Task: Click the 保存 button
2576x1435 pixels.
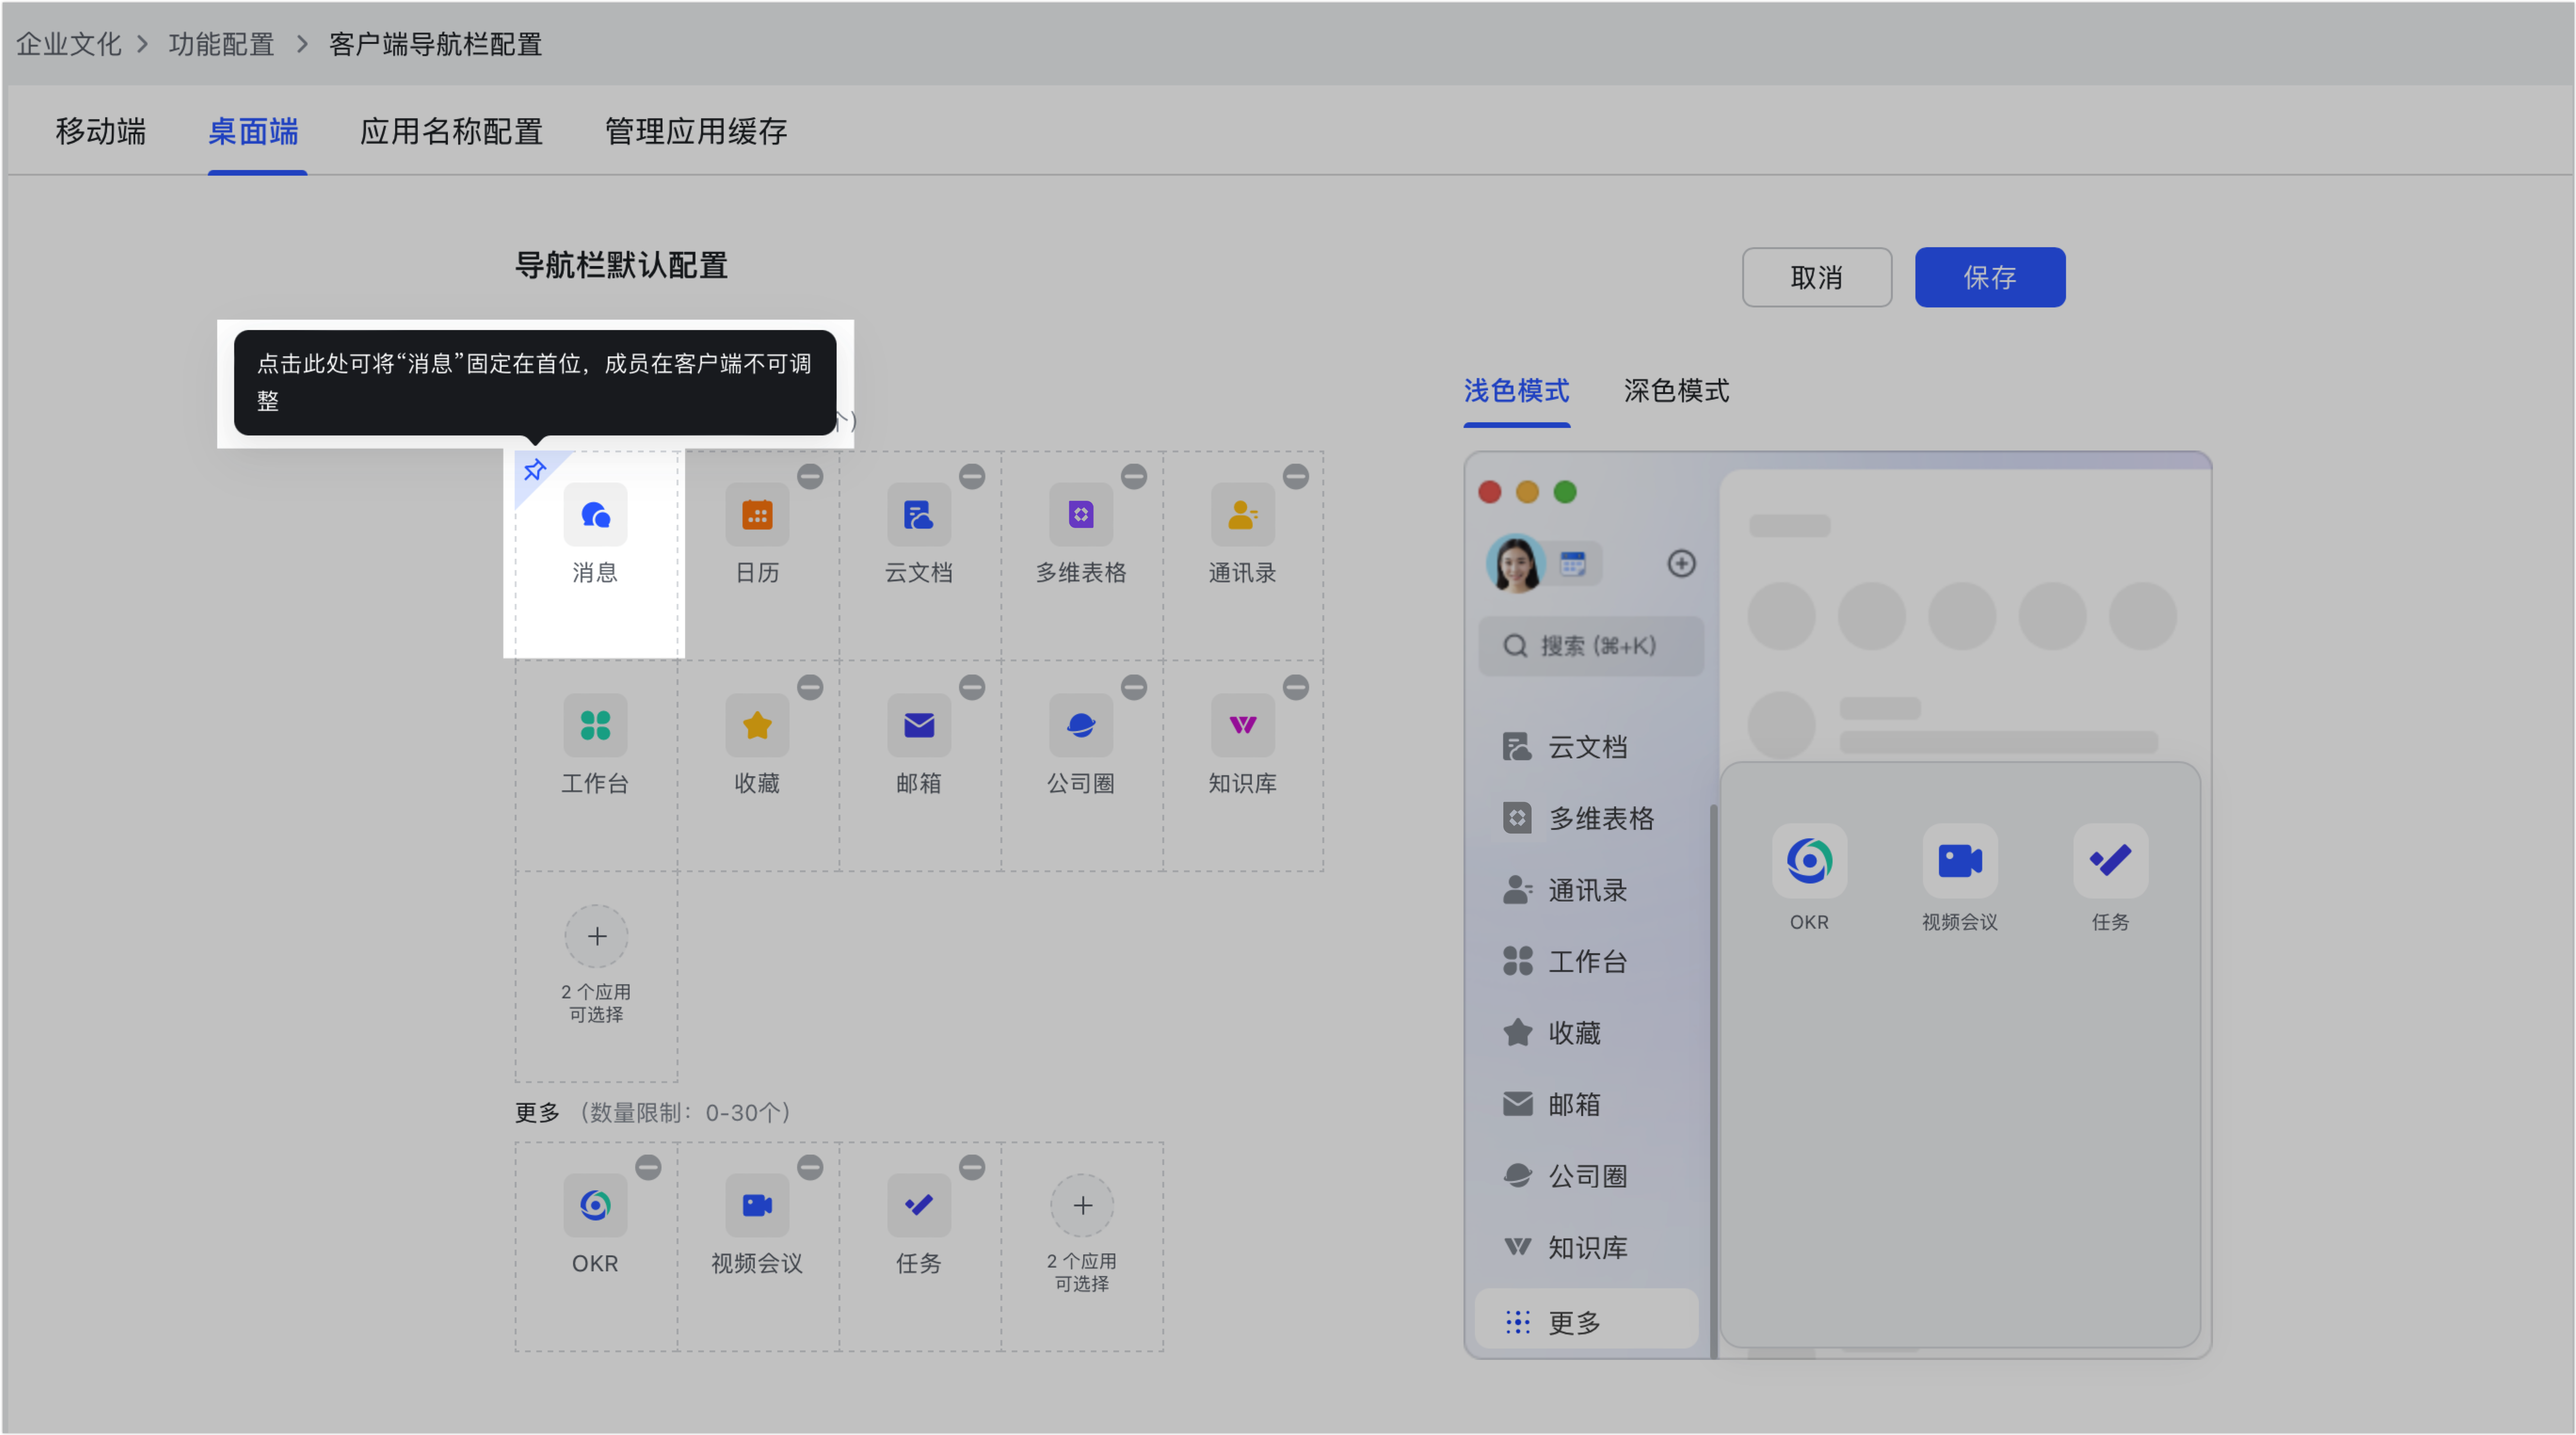Action: (x=1990, y=277)
